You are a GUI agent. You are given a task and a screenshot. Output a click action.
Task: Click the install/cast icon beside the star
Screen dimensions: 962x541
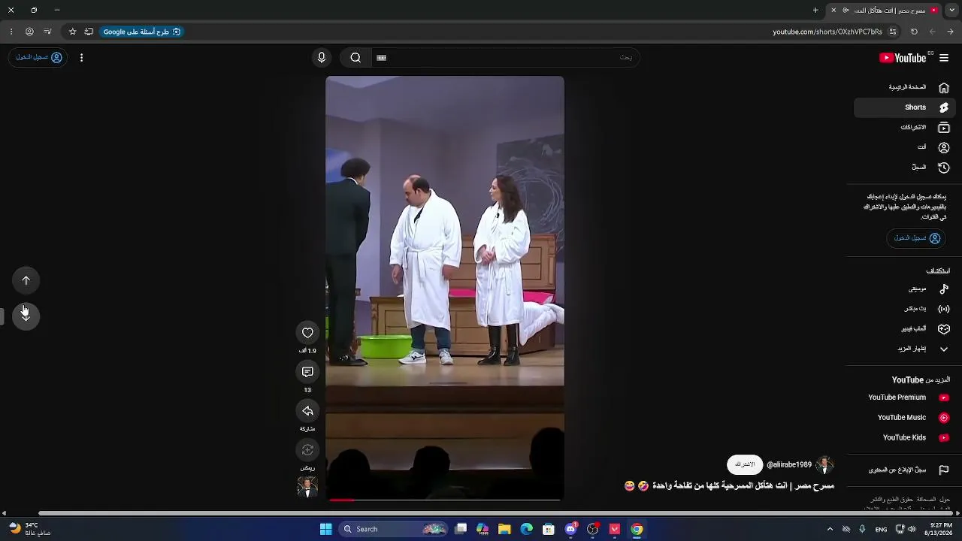coord(89,32)
